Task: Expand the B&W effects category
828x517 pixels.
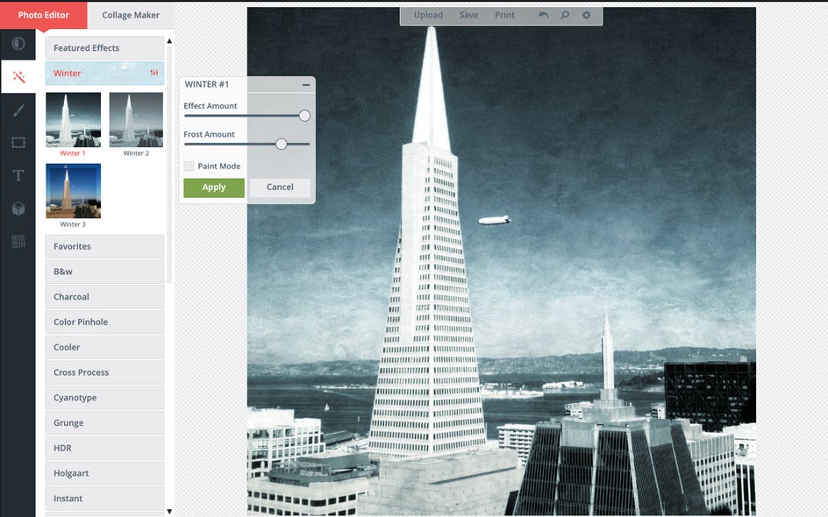Action: (x=104, y=272)
